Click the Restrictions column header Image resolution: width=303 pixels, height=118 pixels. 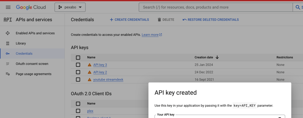pos(285,57)
